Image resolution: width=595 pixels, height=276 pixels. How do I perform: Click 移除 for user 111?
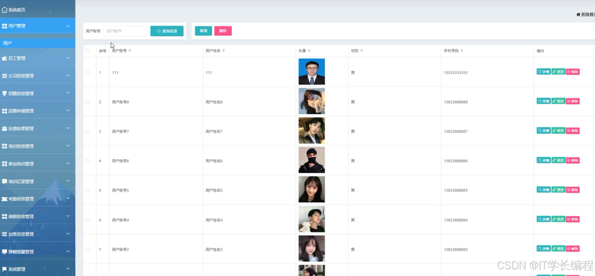click(573, 72)
